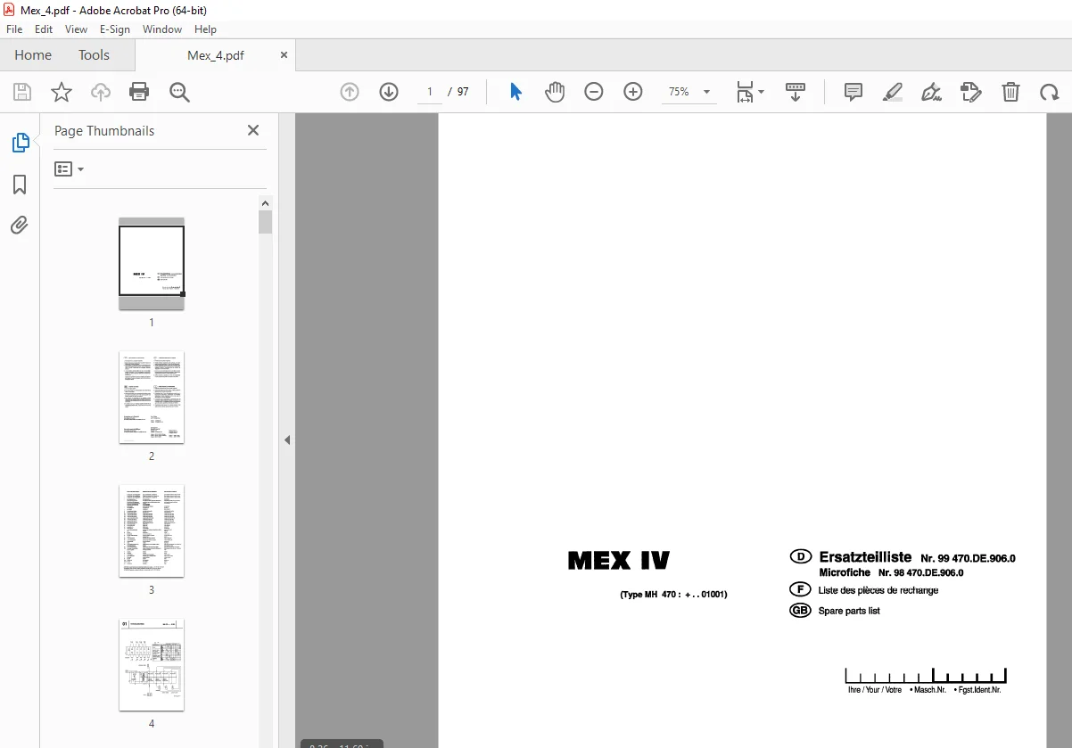Activate the Hand pan tool
Image resolution: width=1072 pixels, height=748 pixels.
pos(555,92)
